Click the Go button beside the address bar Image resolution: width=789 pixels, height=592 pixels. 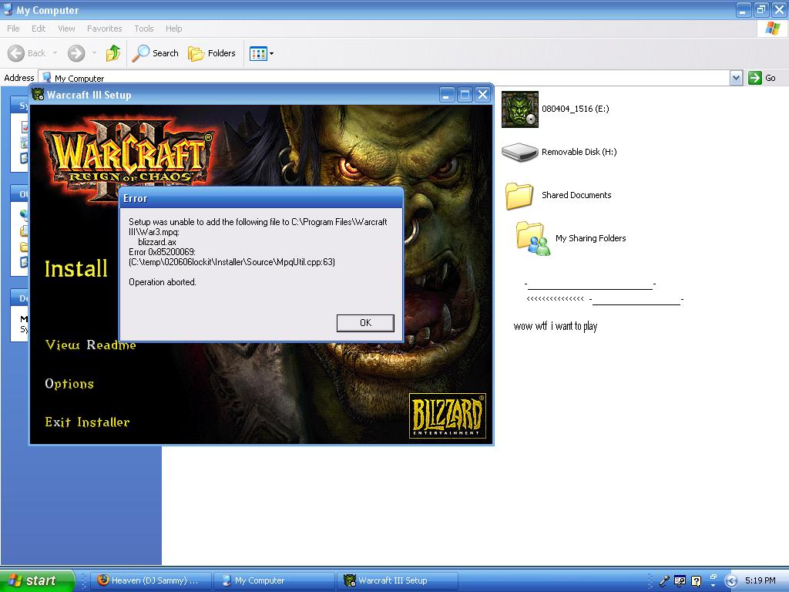[762, 78]
